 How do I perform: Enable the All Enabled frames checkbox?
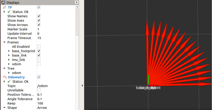coord(39,46)
